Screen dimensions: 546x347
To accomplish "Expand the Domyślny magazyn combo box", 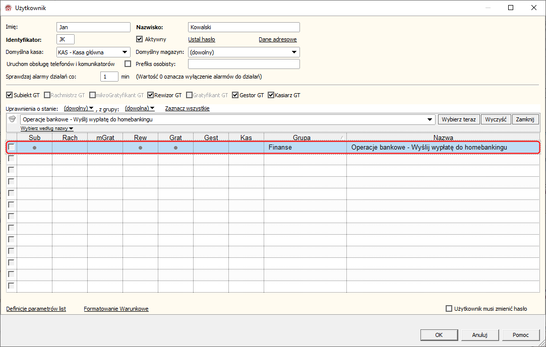I will pos(294,52).
